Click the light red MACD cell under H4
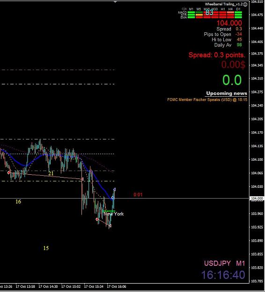The image size is (265, 292). click(230, 13)
